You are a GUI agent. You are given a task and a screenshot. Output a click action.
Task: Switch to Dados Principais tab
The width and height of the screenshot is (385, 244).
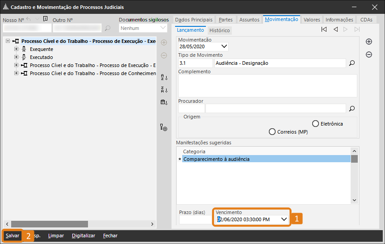click(194, 20)
